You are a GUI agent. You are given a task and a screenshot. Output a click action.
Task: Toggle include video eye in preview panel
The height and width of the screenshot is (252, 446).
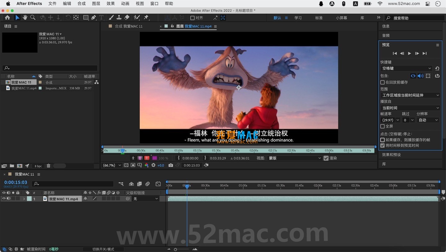[x=413, y=76]
